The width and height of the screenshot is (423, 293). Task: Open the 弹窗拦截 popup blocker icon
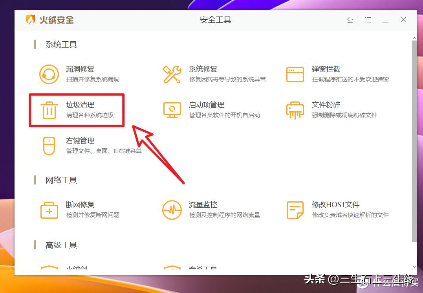coord(295,74)
